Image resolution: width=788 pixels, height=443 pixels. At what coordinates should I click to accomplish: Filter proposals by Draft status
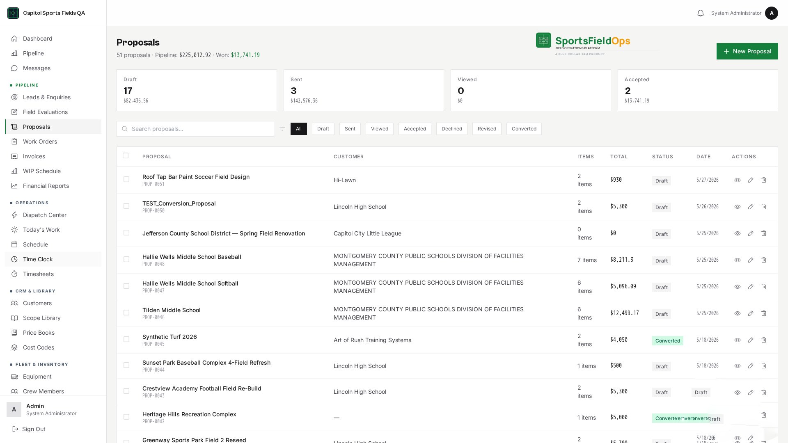coord(323,129)
